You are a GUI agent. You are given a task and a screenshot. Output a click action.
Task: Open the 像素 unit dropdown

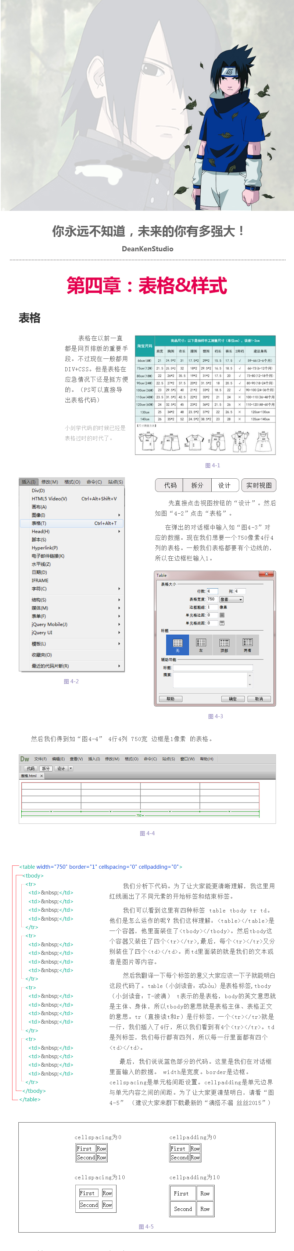[x=232, y=599]
